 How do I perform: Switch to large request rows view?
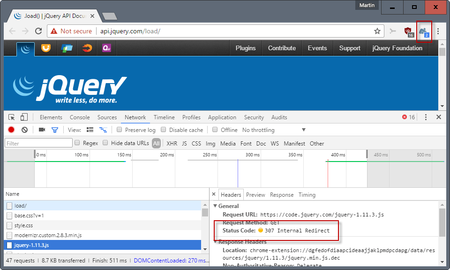click(x=90, y=130)
